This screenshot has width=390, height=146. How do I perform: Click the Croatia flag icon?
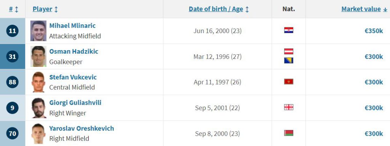click(x=289, y=30)
